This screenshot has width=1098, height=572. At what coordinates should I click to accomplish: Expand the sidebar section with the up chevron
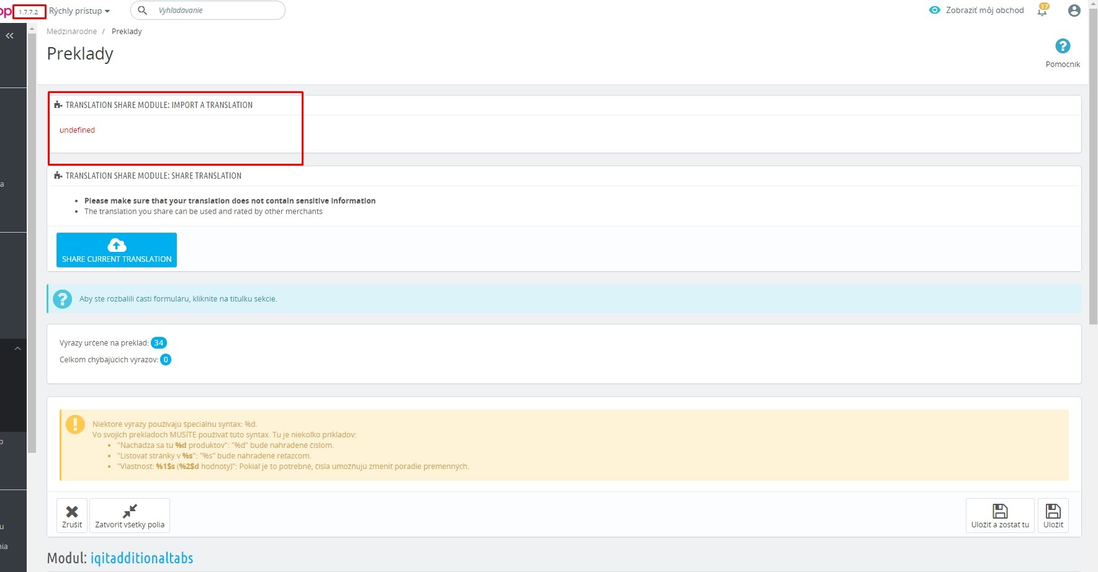point(18,349)
